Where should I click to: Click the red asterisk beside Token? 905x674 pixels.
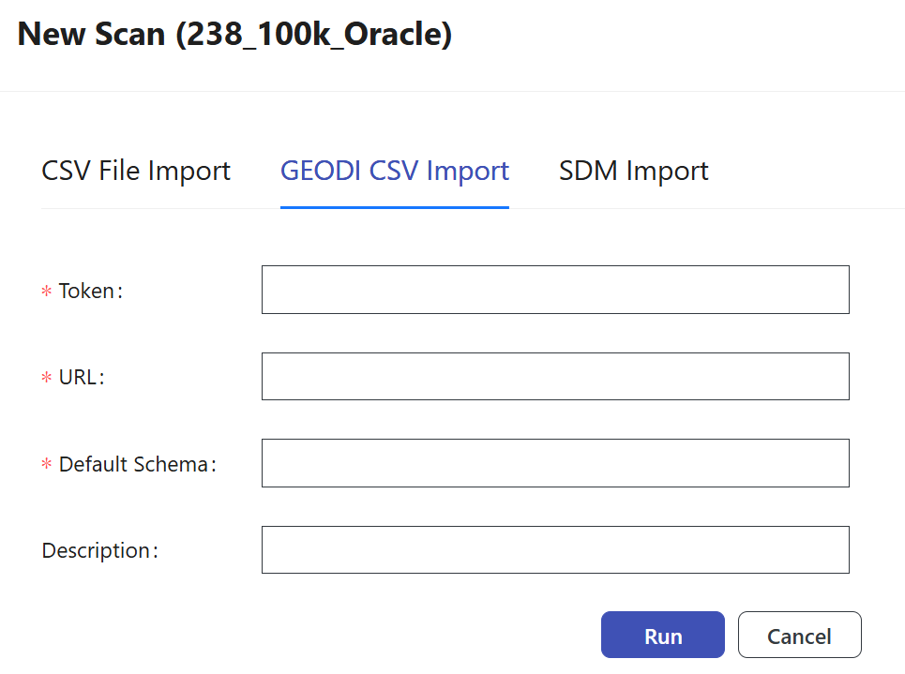pos(46,292)
